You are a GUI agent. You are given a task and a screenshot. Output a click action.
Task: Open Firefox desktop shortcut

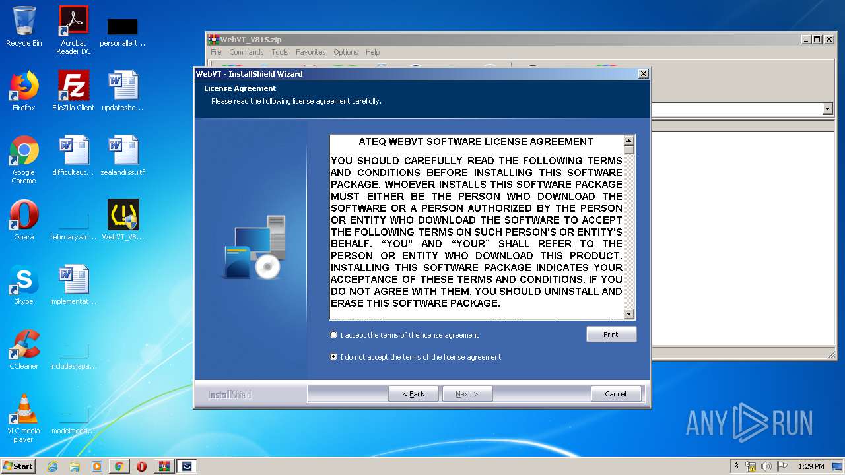tap(24, 91)
